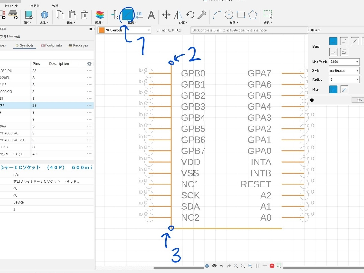
Task: Click the Delete trash can icon
Action: [84, 15]
